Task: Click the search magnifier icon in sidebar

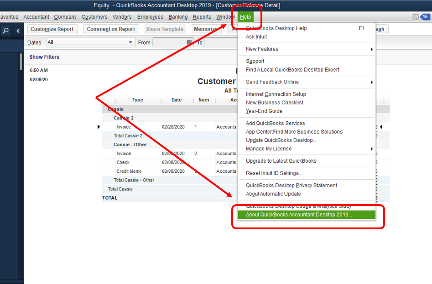Action: (5, 31)
